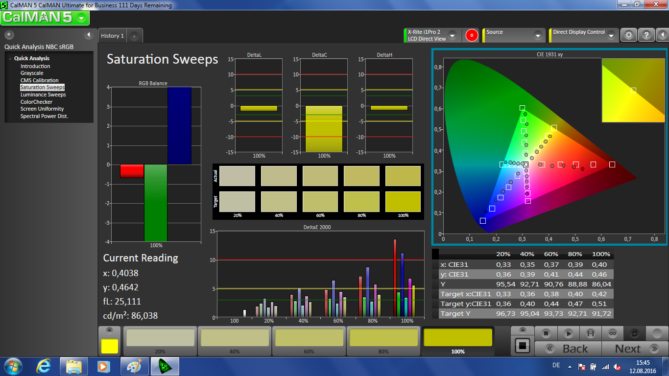The height and width of the screenshot is (376, 669).
Task: Click the round pin button above Quick Analysis
Action: coord(9,35)
